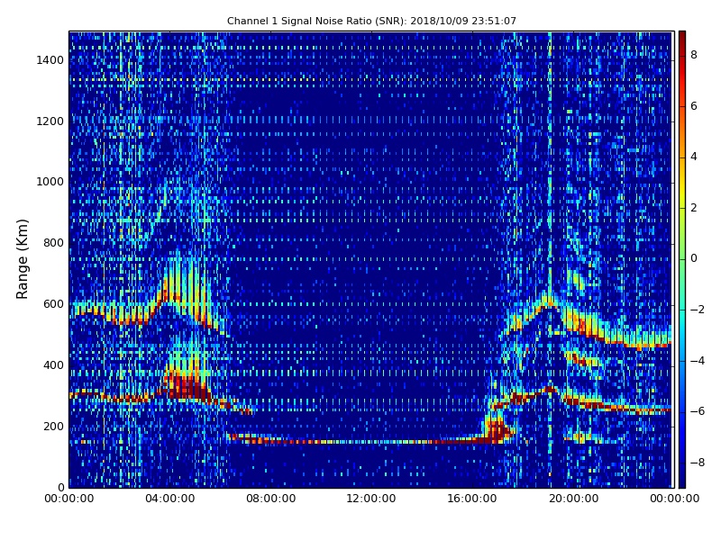Click the 'Range (Km)' y-axis label
The height and width of the screenshot is (540, 721).
(x=22, y=259)
